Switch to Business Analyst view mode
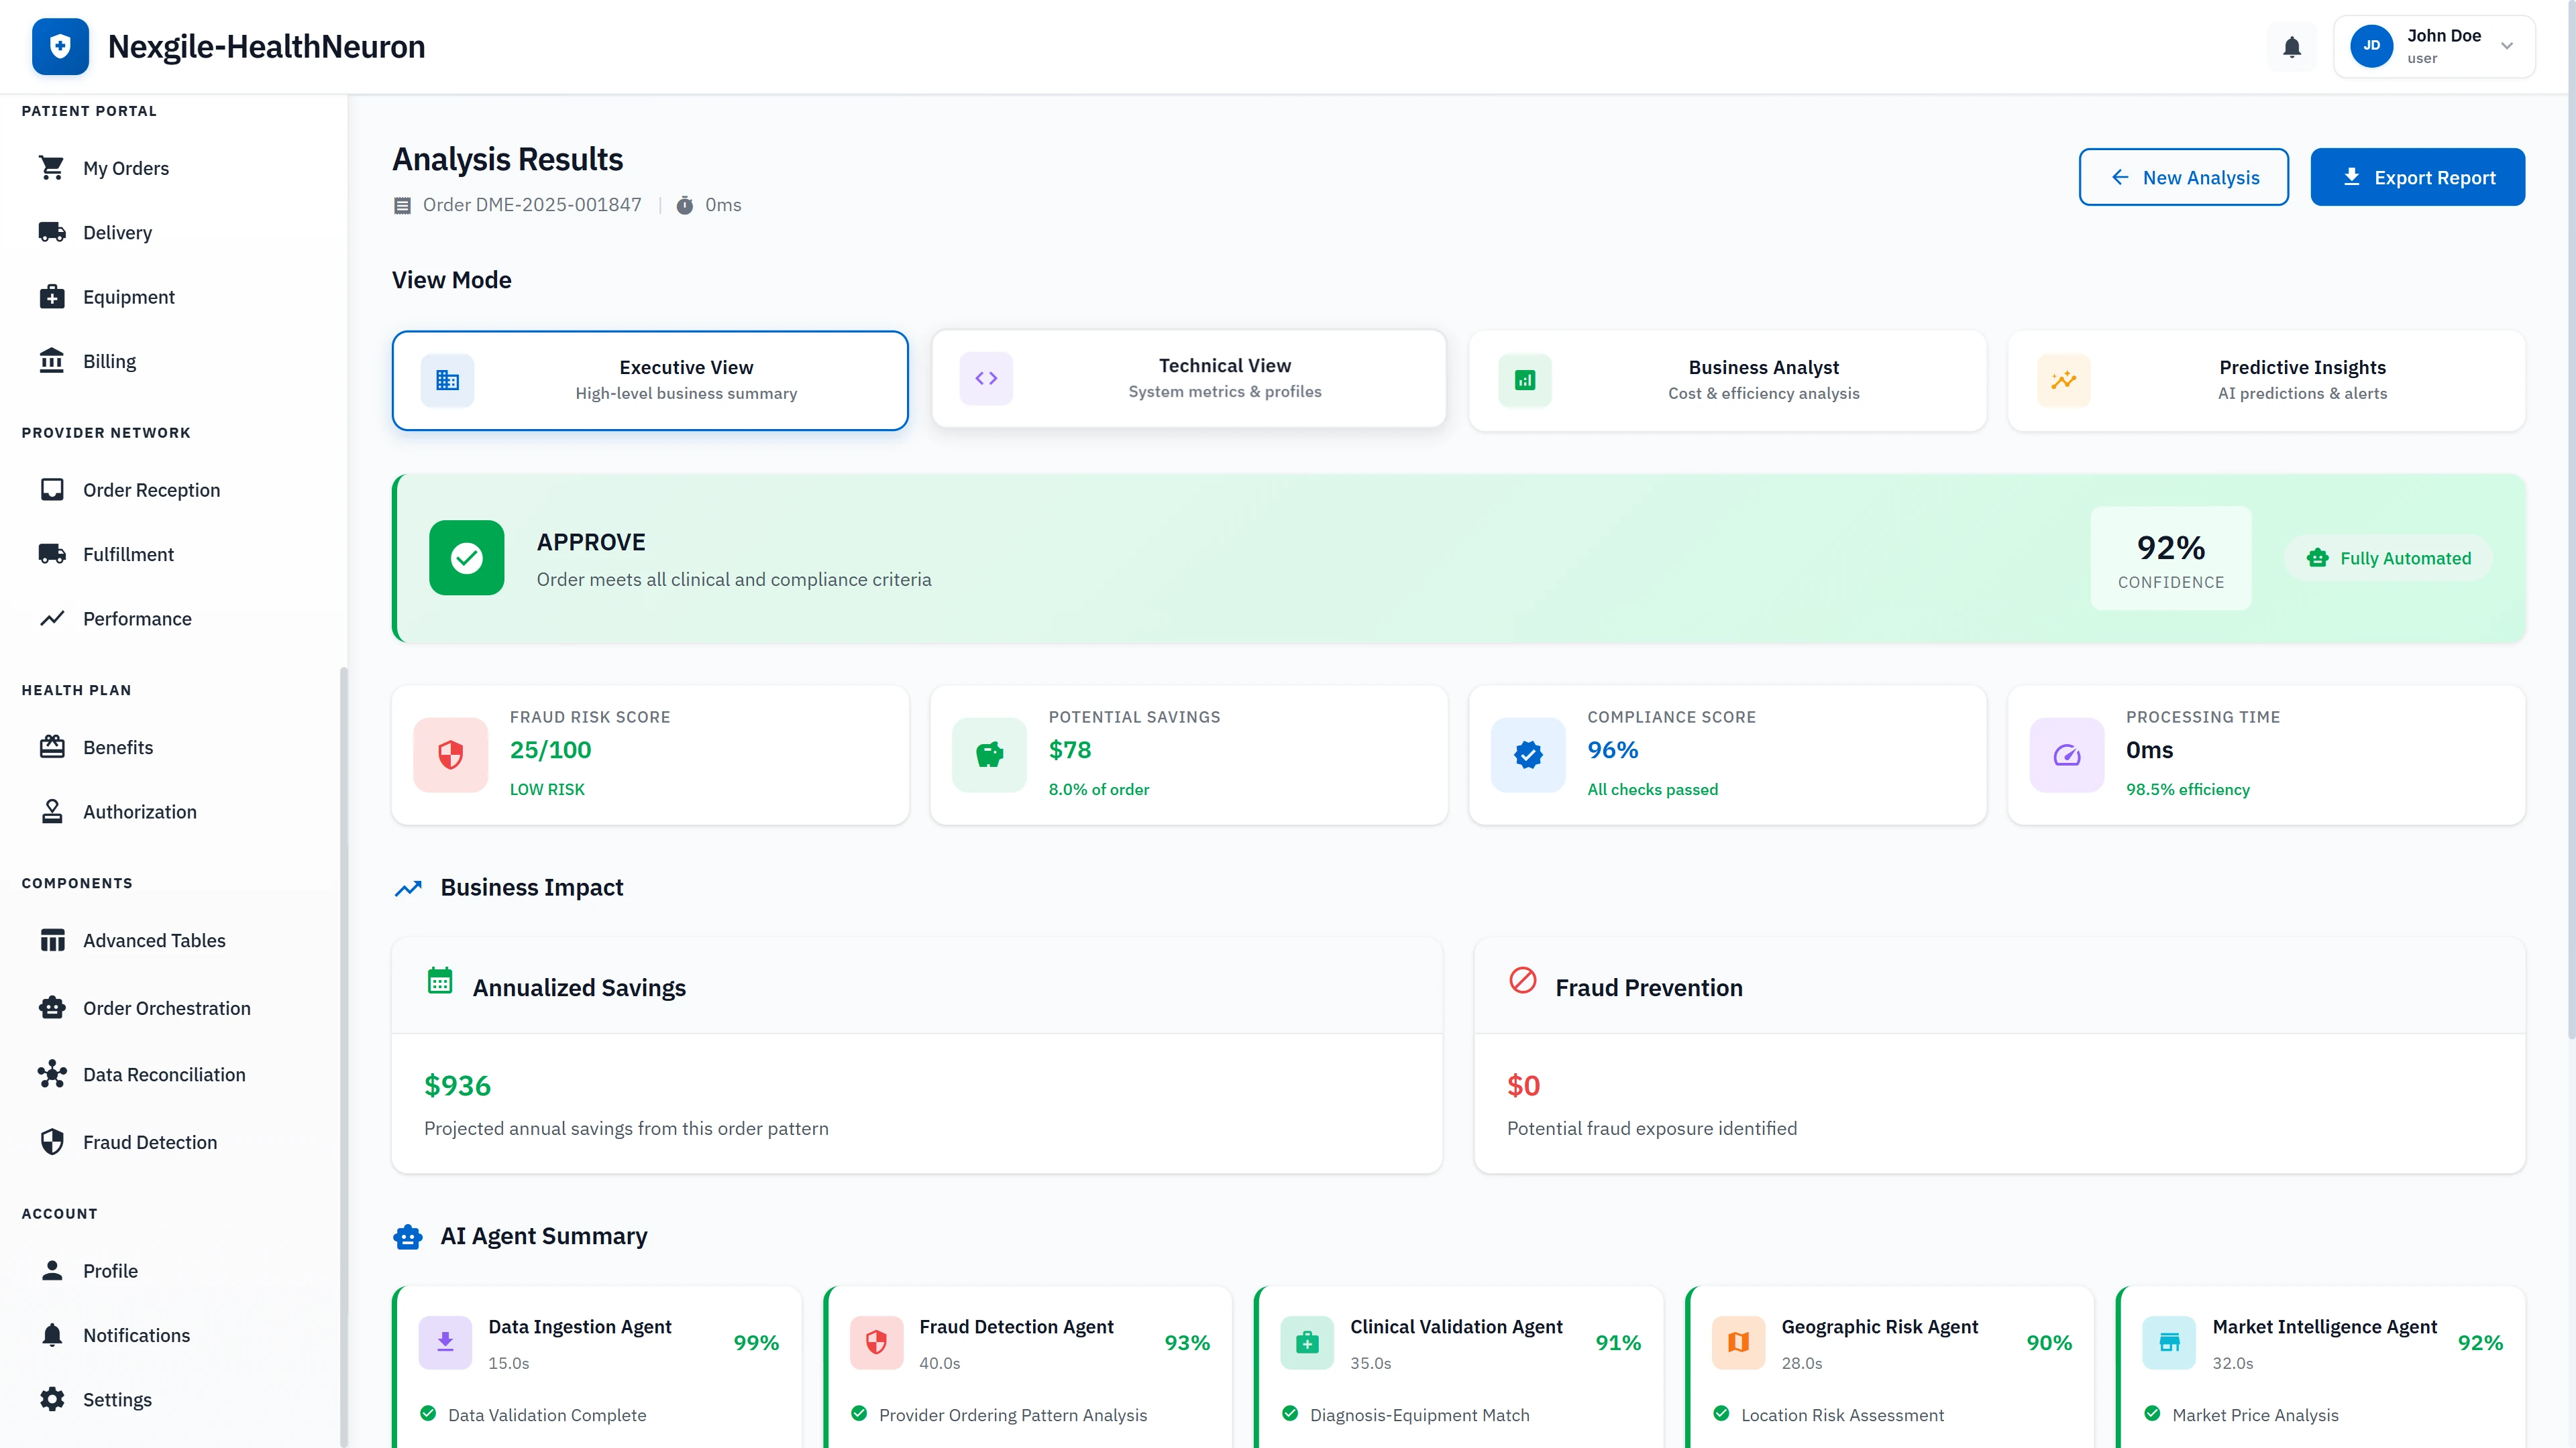Viewport: 2576px width, 1448px height. click(1727, 379)
